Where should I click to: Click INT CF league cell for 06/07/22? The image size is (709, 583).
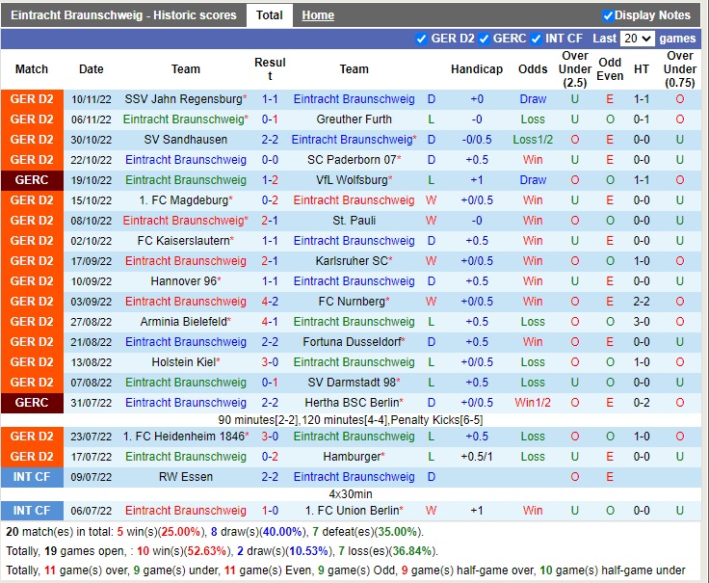click(x=32, y=511)
